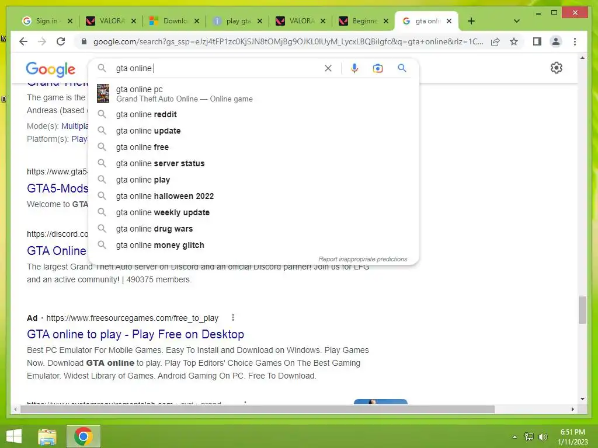Clear the search box with X icon
Screen dimensions: 598x448
pos(328,68)
